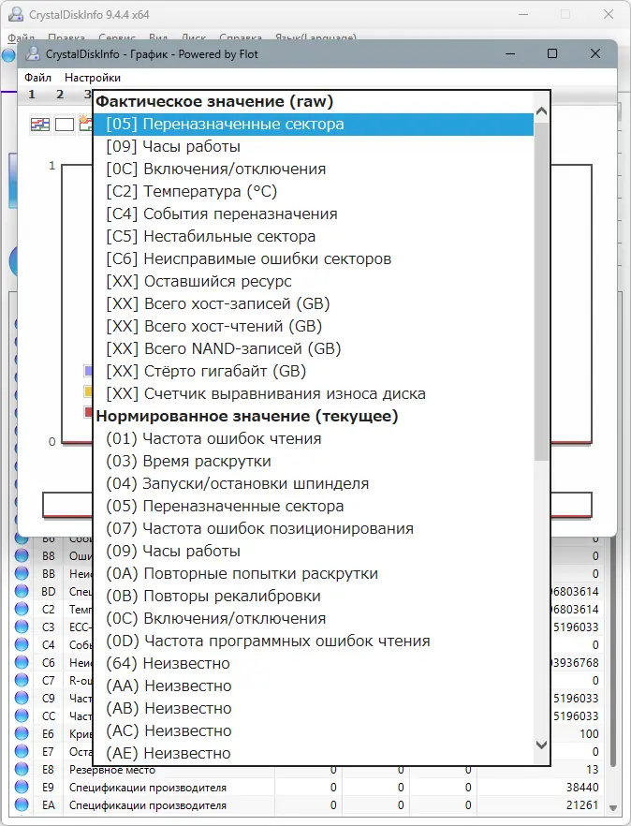This screenshot has height=826, width=631.
Task: Pick [C4] События переназначения option
Action: point(314,214)
